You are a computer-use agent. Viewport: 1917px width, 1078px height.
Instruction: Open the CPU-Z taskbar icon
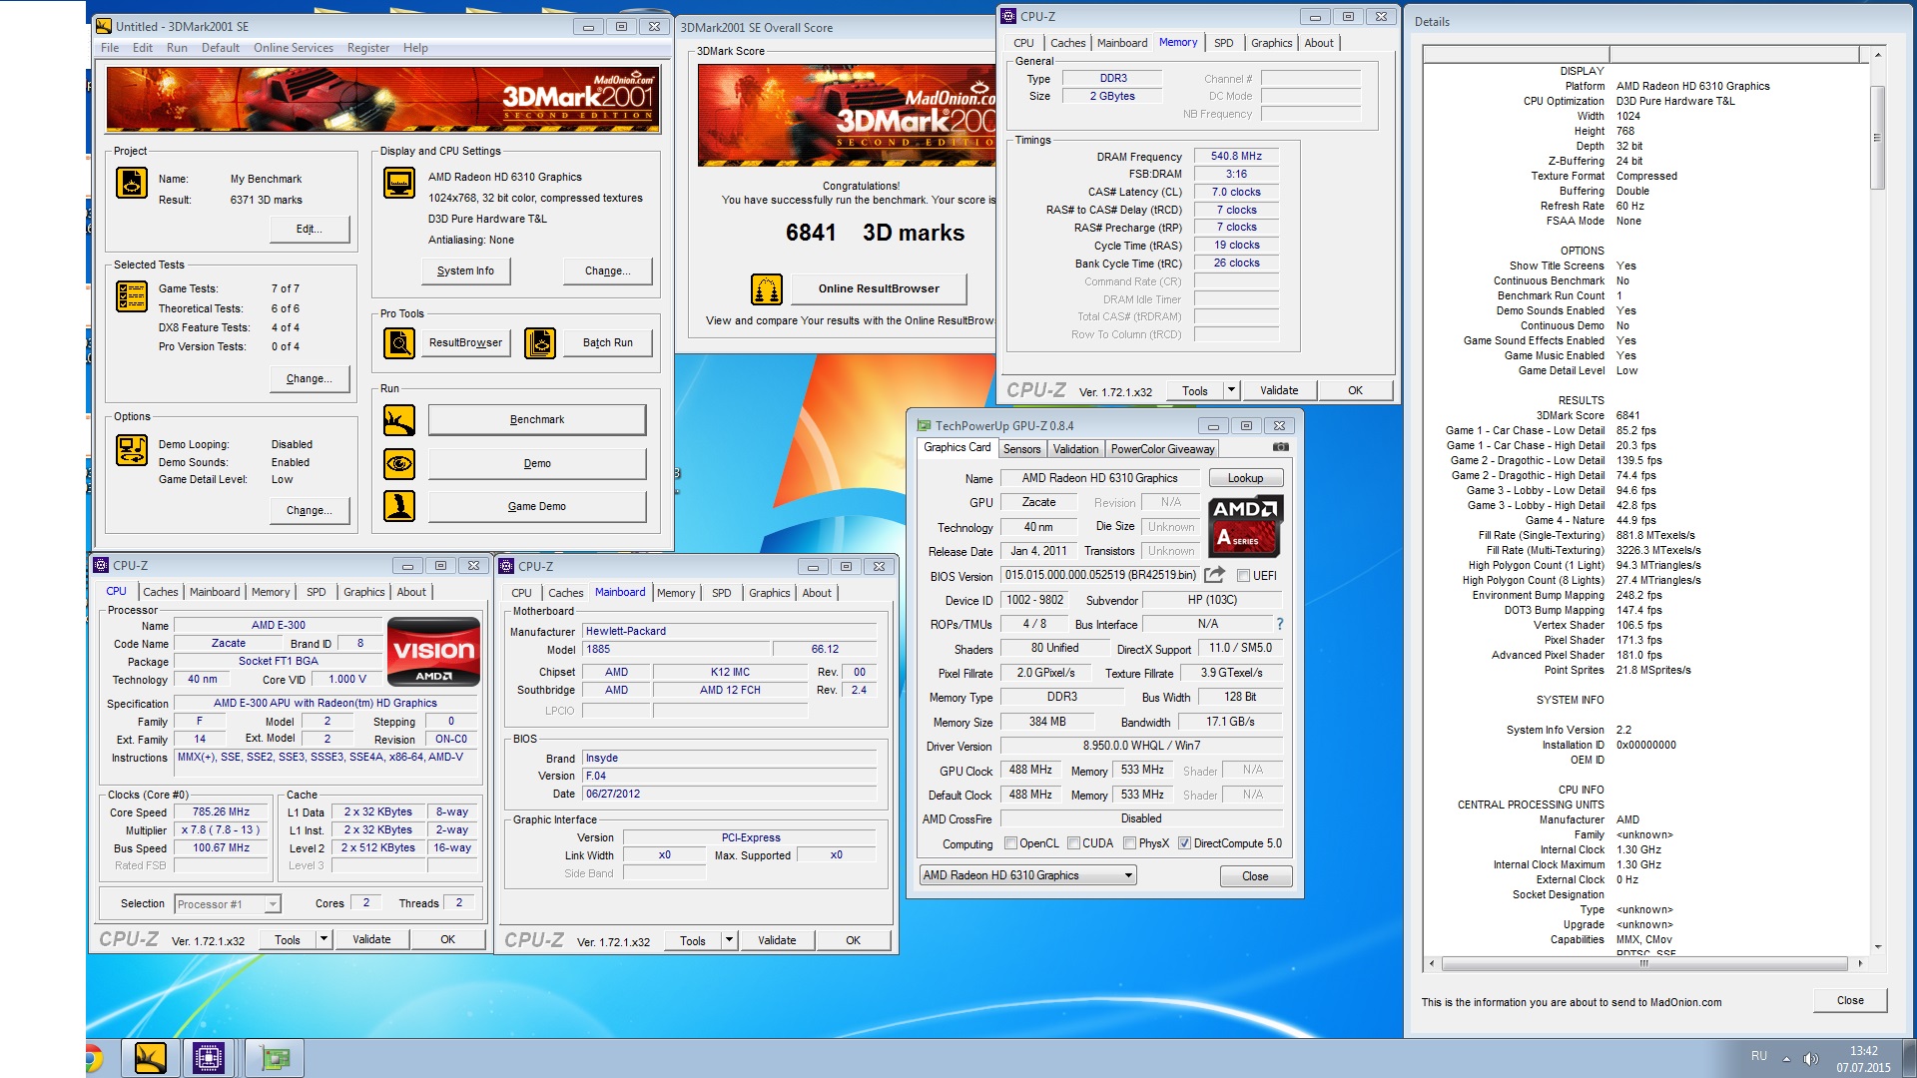(x=209, y=1058)
